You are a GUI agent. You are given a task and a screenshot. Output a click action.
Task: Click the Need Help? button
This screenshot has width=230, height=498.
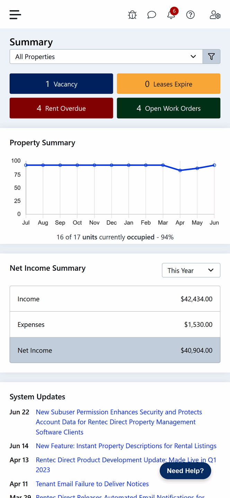click(x=185, y=471)
